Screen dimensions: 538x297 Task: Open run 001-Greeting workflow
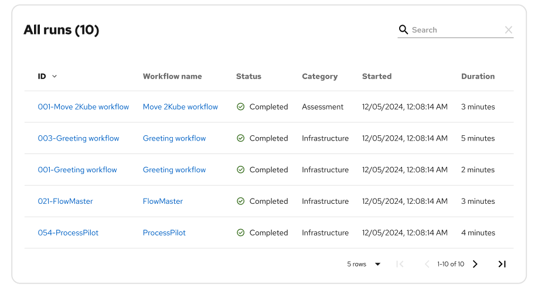pyautogui.click(x=77, y=170)
